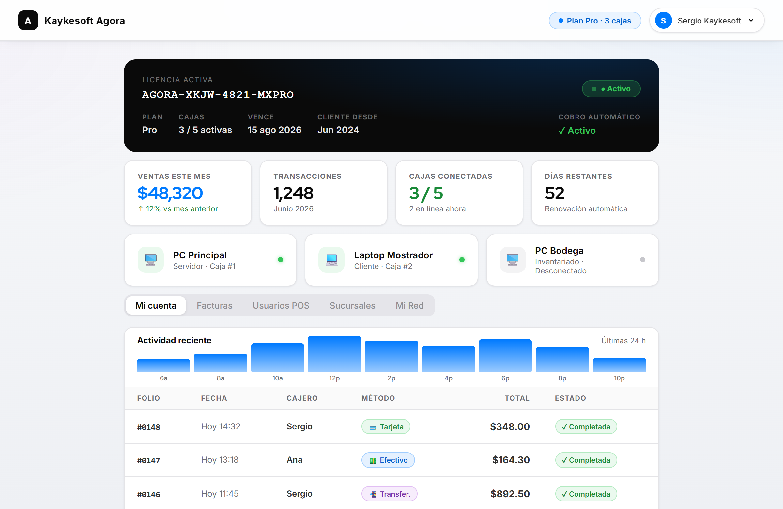
Task: Click the 12p bar in activity chart
Action: tap(334, 354)
